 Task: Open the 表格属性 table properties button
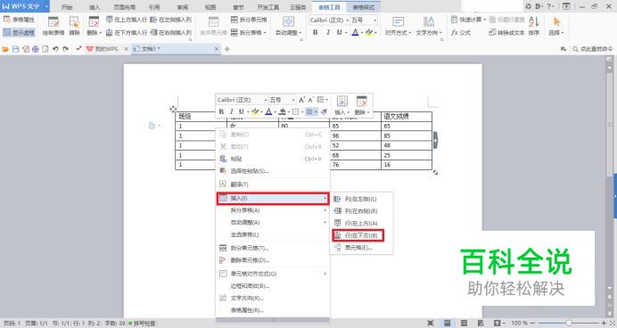point(19,20)
